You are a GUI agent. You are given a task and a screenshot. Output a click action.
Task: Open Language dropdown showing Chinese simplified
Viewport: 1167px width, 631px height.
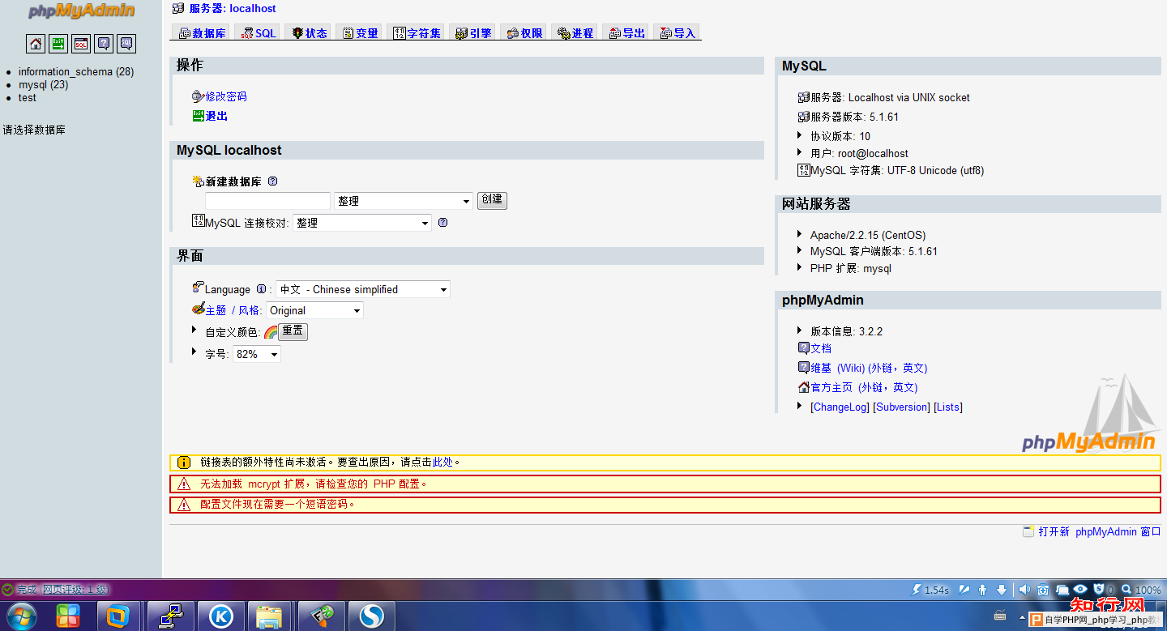(363, 289)
